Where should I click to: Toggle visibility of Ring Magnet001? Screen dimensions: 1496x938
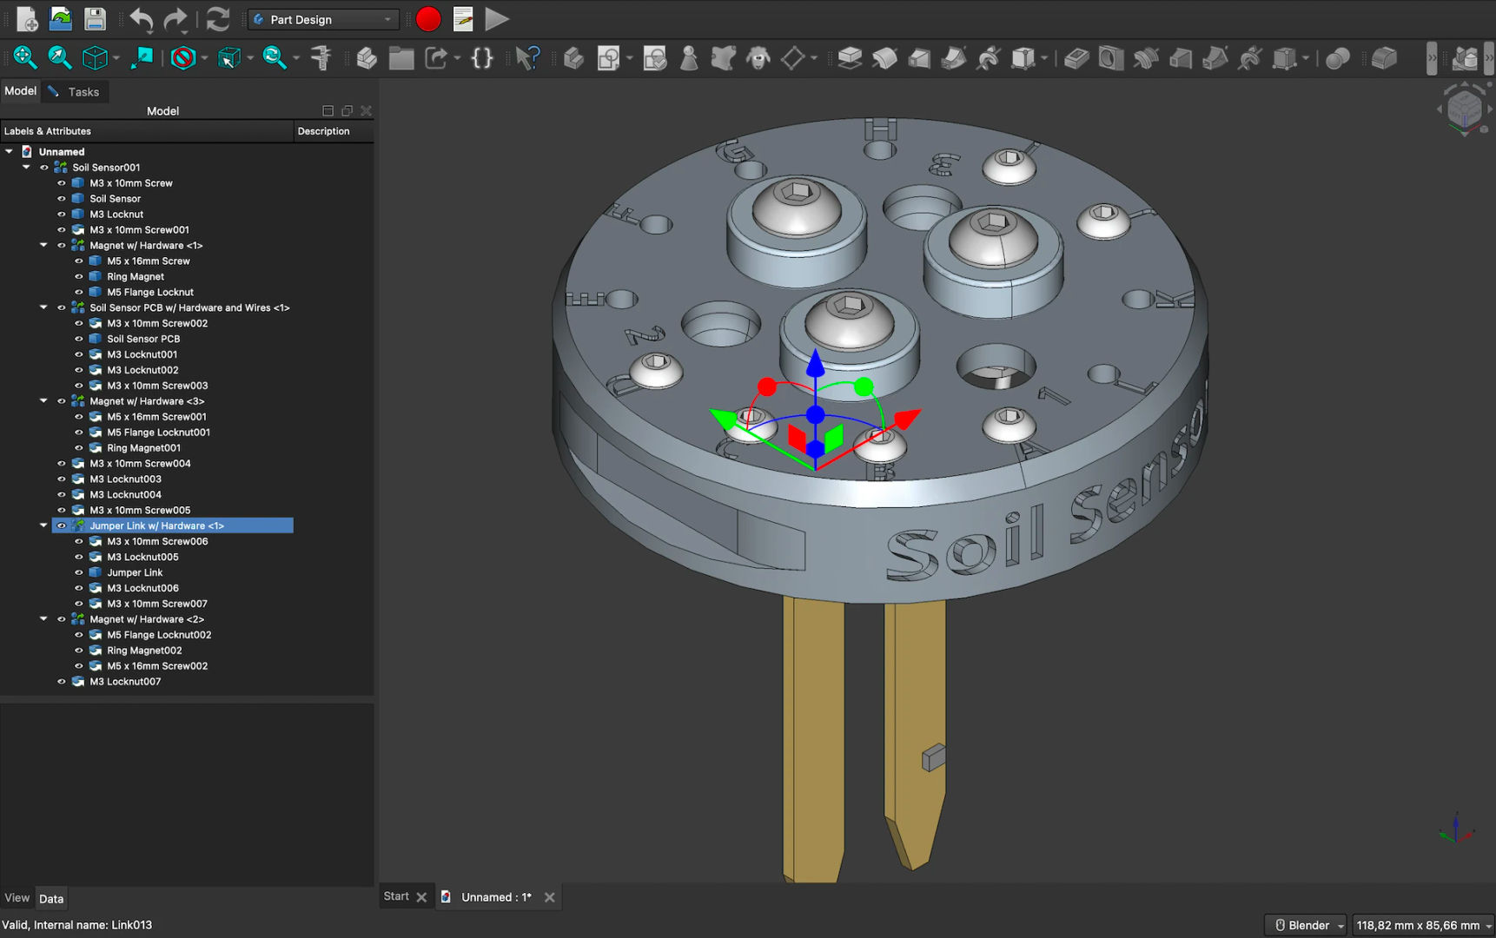[79, 447]
